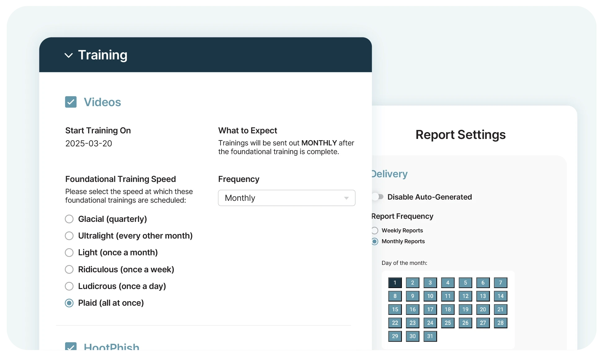The height and width of the screenshot is (358, 603).
Task: Select Plaid (all at once) speed
Action: 69,303
